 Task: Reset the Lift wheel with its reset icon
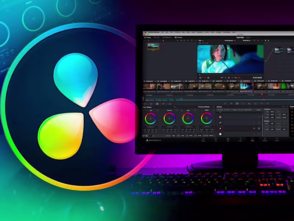158,110
